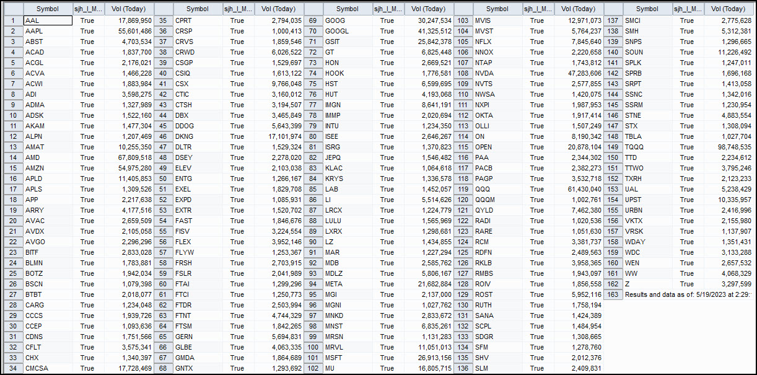Select the SLM symbol cell
The image size is (757, 375).
click(497, 368)
